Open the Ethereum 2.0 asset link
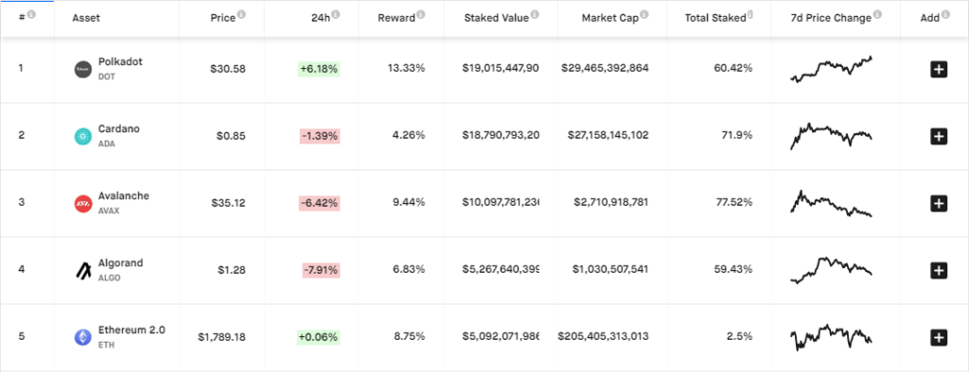 (x=132, y=330)
